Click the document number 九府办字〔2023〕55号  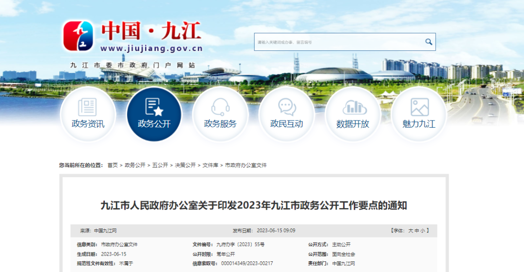241,245
